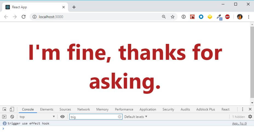Image resolution: width=254 pixels, height=133 pixels.
Task: Open the eyedropper color picker extension
Action: [219, 17]
